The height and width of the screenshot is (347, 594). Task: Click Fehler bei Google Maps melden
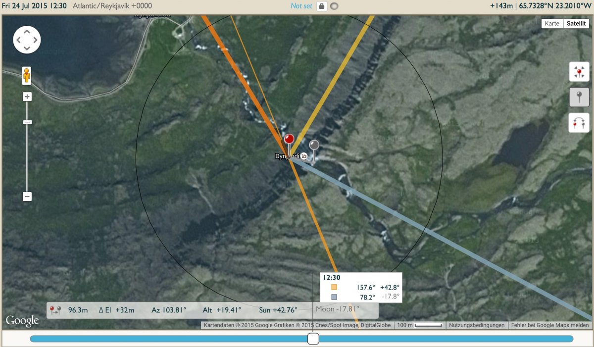(550, 325)
